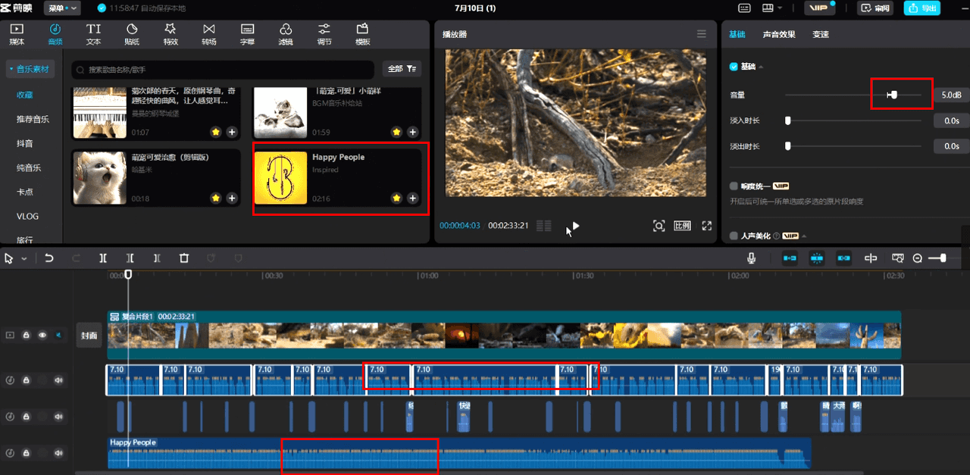Play the video preview
Screen dimensions: 970x475
[x=576, y=226]
